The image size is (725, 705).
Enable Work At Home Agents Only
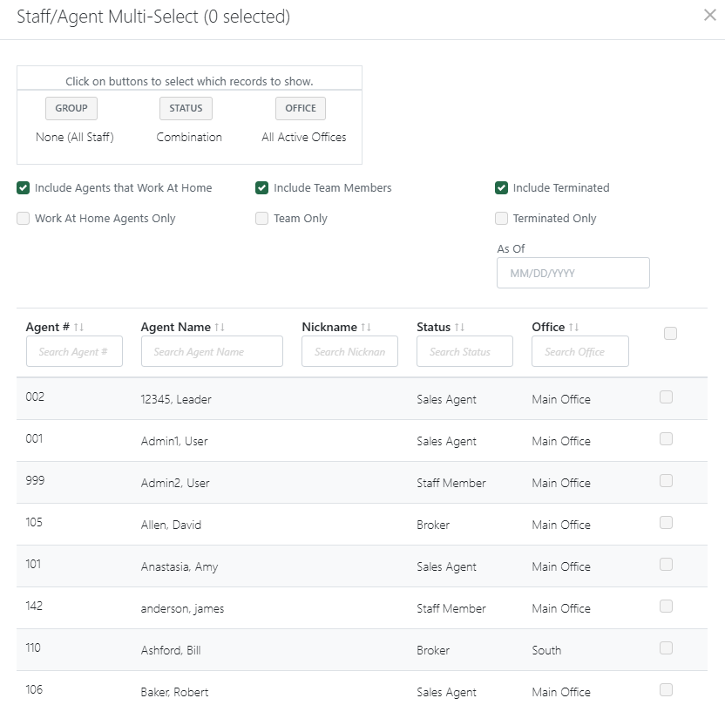point(23,218)
